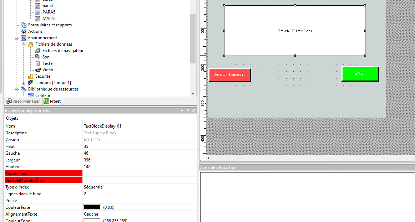This screenshot has height=222, width=415.
Task: Select the Text Display block
Action: pos(295,31)
